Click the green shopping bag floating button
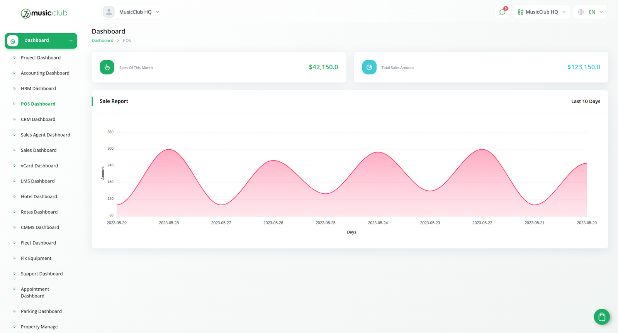Image resolution: width=618 pixels, height=333 pixels. coord(602,317)
